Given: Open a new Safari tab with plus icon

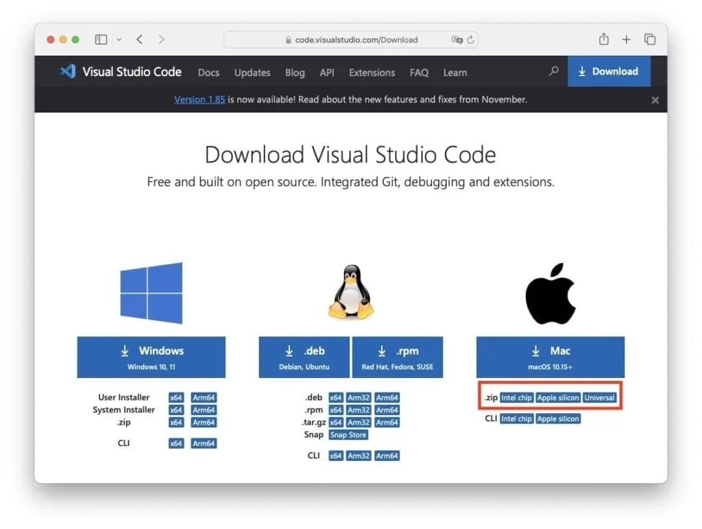Looking at the screenshot, I should [x=626, y=39].
